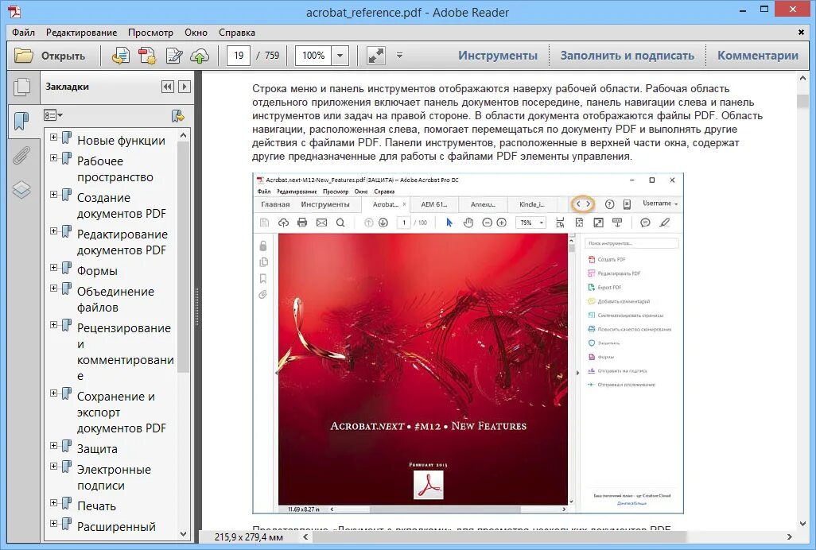Expand the Рабочее пространство bookmark
The image size is (816, 550).
[53, 157]
